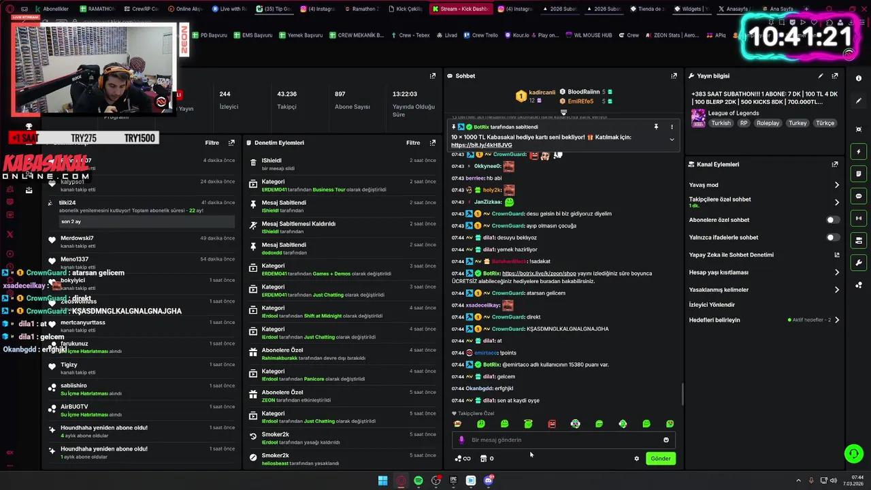Click the channel points infinity icon
The image size is (871, 490).
coord(463,459)
